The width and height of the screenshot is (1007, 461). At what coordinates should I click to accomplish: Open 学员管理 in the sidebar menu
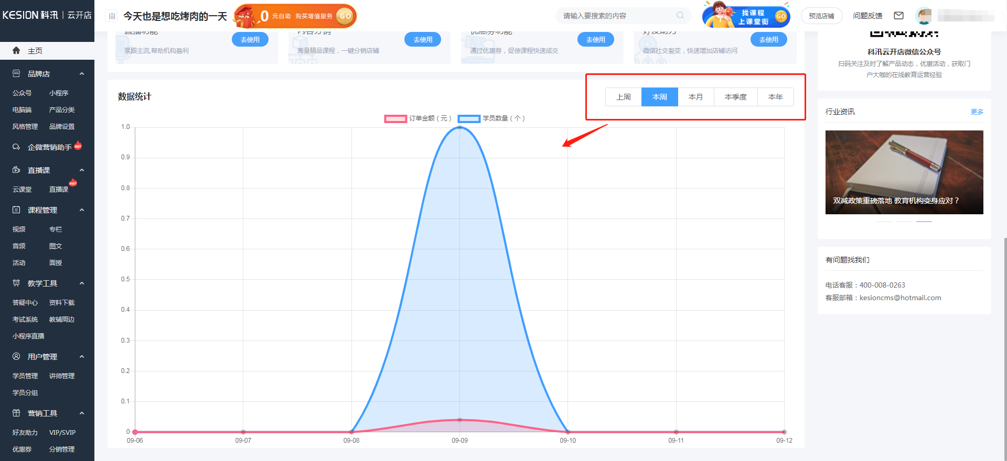pyautogui.click(x=25, y=376)
